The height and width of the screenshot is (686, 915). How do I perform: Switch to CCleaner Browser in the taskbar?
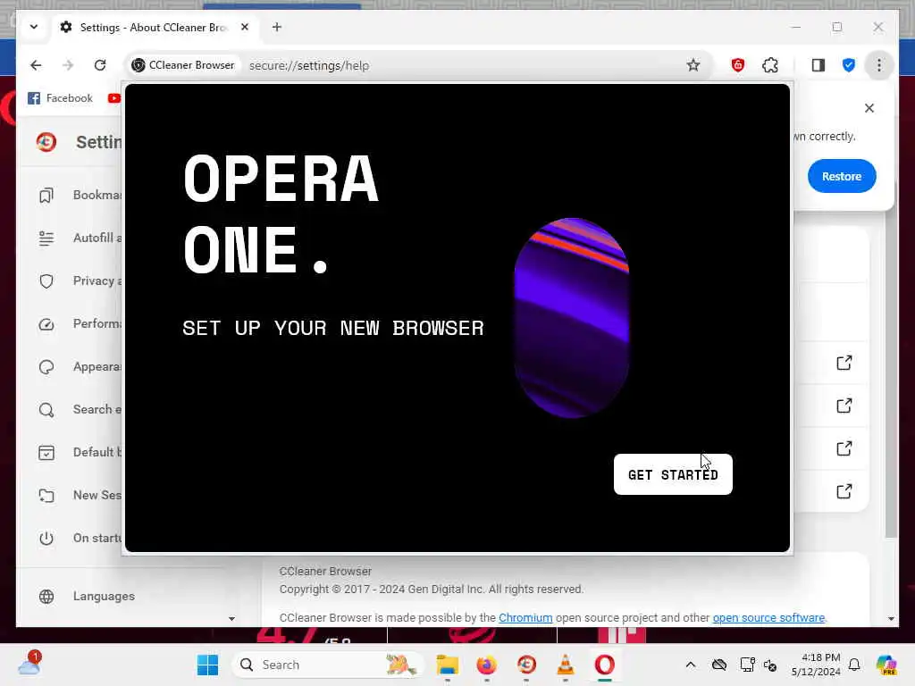coord(526,665)
